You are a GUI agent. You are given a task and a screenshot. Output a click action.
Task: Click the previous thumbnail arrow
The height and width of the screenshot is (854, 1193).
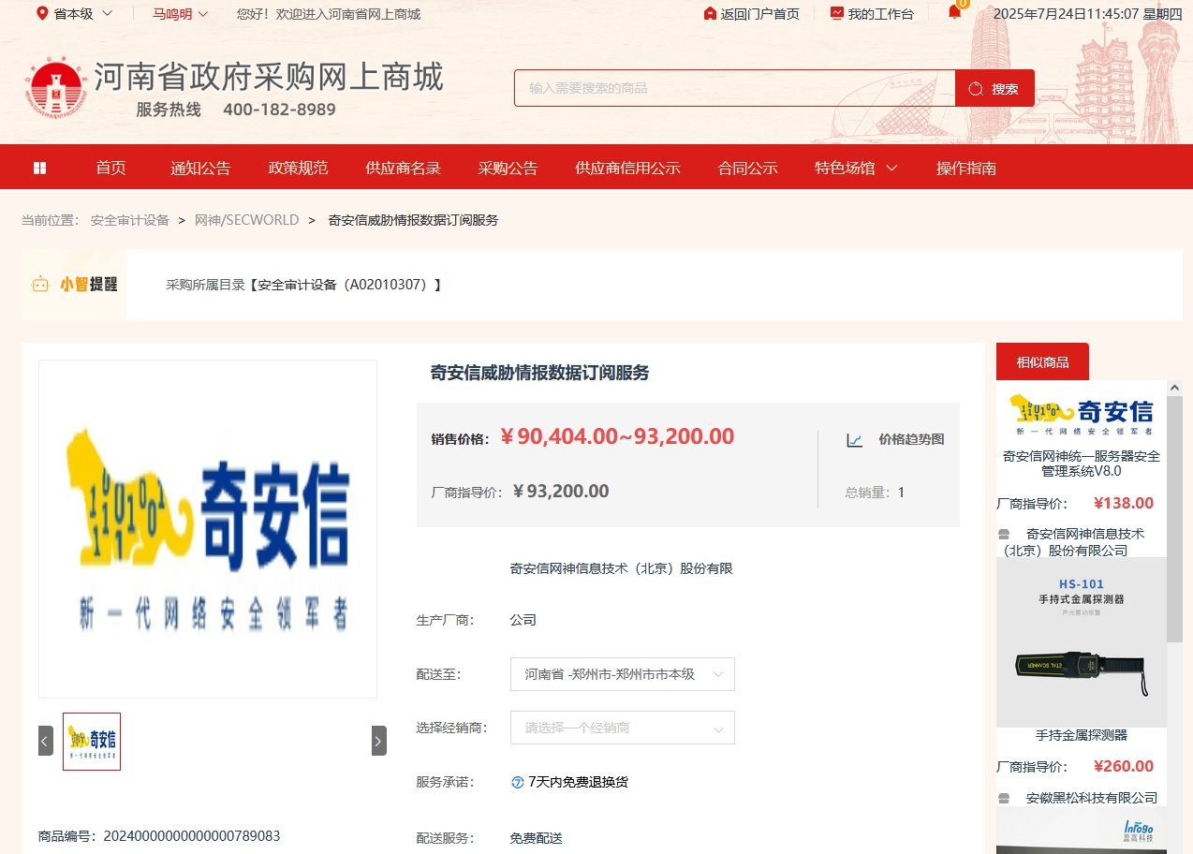pyautogui.click(x=46, y=741)
